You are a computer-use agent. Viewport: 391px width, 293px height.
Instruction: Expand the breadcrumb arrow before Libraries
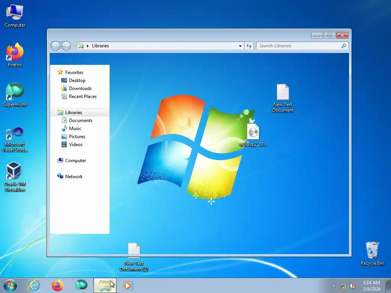click(88, 46)
